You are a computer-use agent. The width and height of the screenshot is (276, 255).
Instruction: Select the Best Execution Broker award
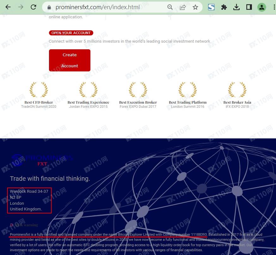pyautogui.click(x=138, y=95)
